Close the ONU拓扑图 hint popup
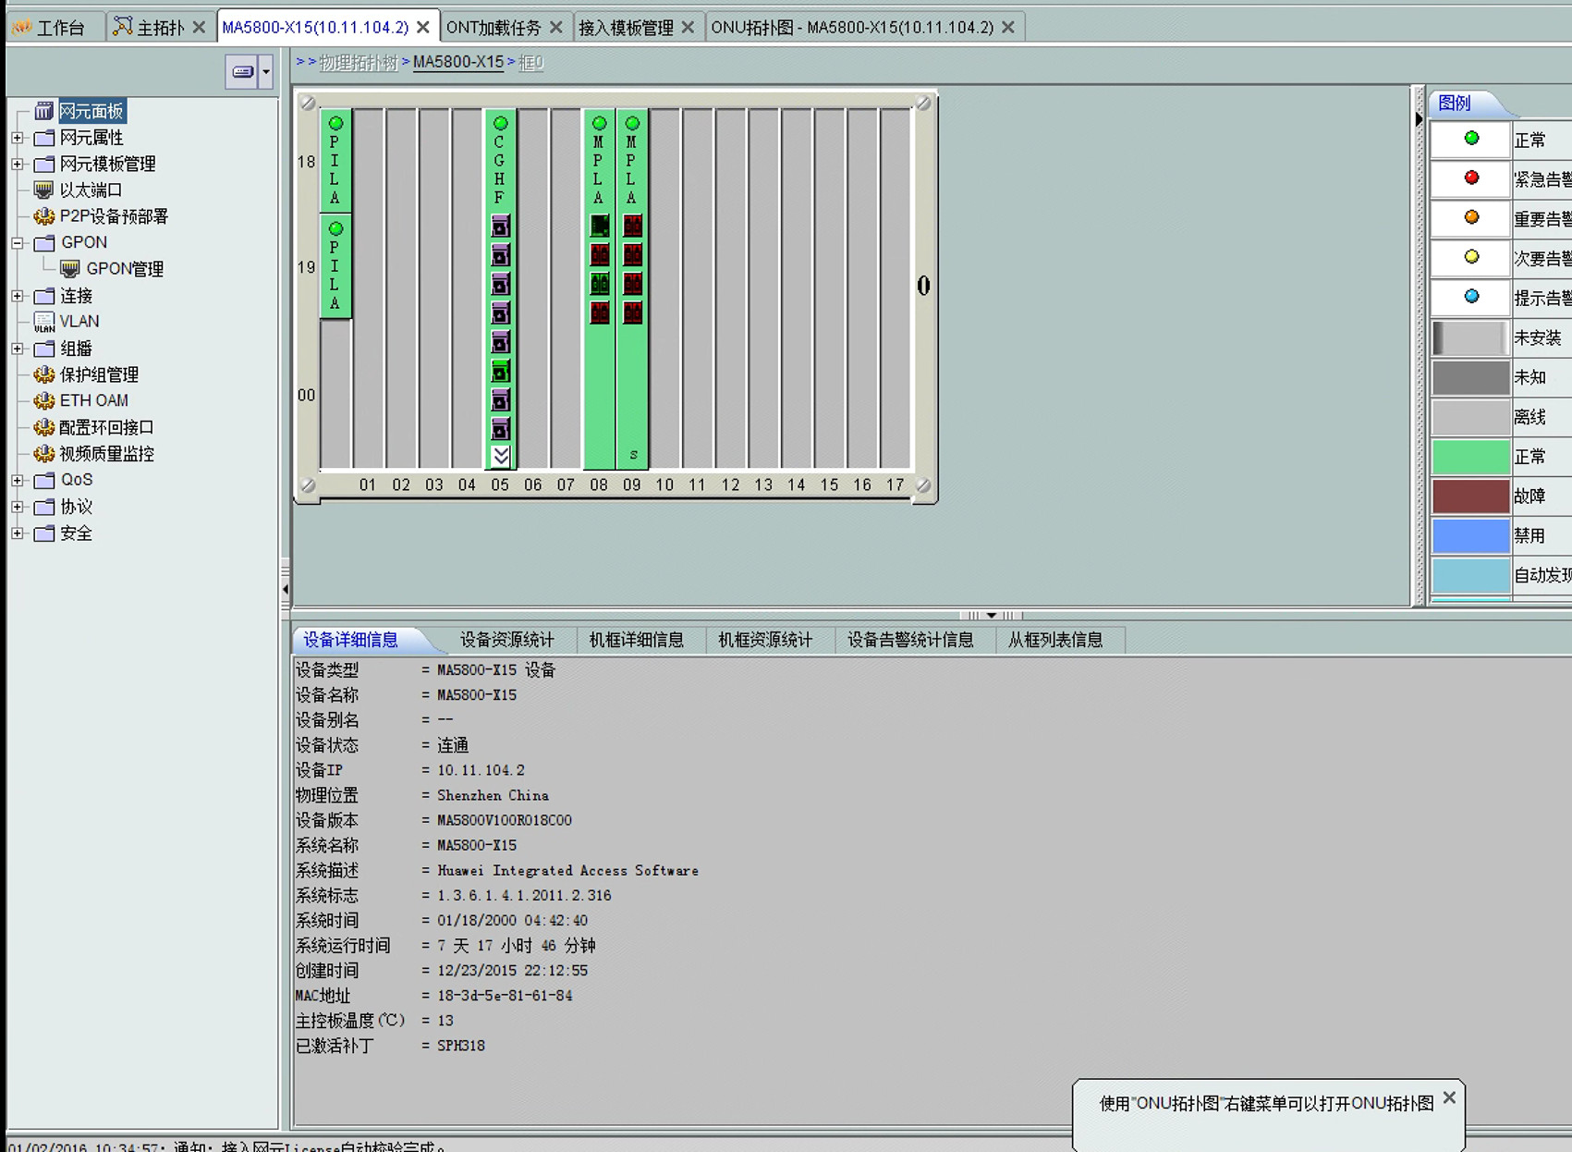Viewport: 1572px width, 1152px height. pos(1449,1097)
